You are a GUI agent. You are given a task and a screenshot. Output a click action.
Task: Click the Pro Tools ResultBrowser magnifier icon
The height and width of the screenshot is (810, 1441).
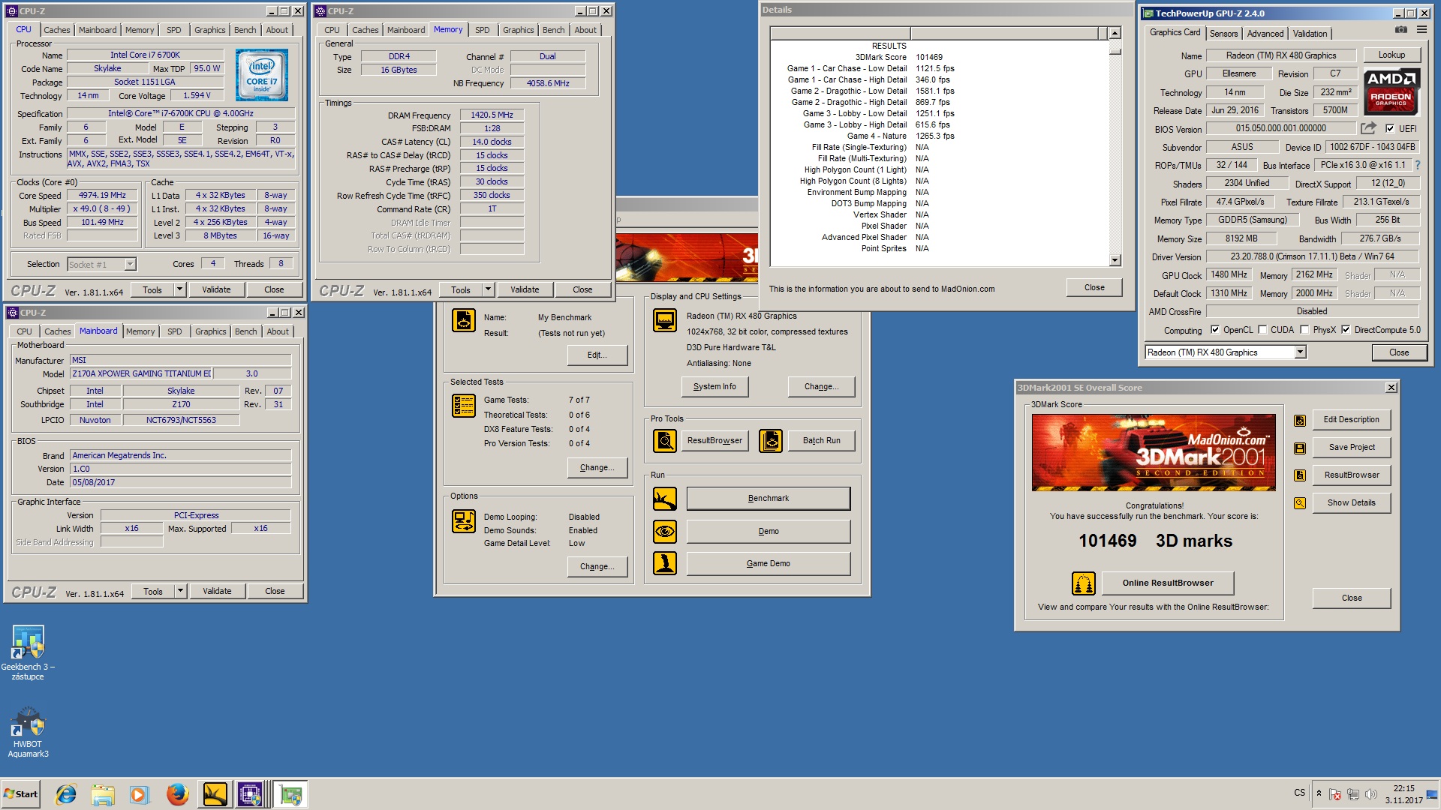pyautogui.click(x=665, y=441)
